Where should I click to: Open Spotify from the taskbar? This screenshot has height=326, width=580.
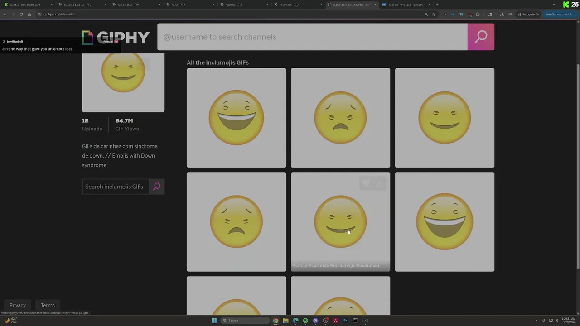coord(305,321)
